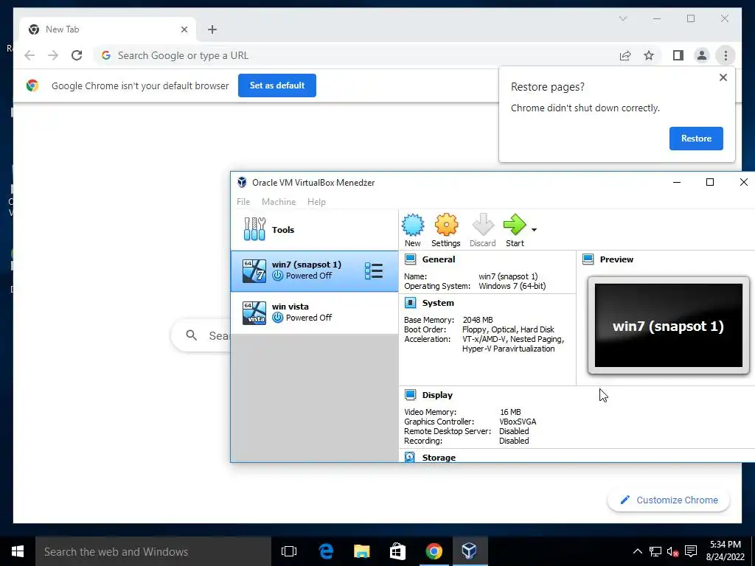
Task: Click the Display section header
Action: tap(437, 395)
